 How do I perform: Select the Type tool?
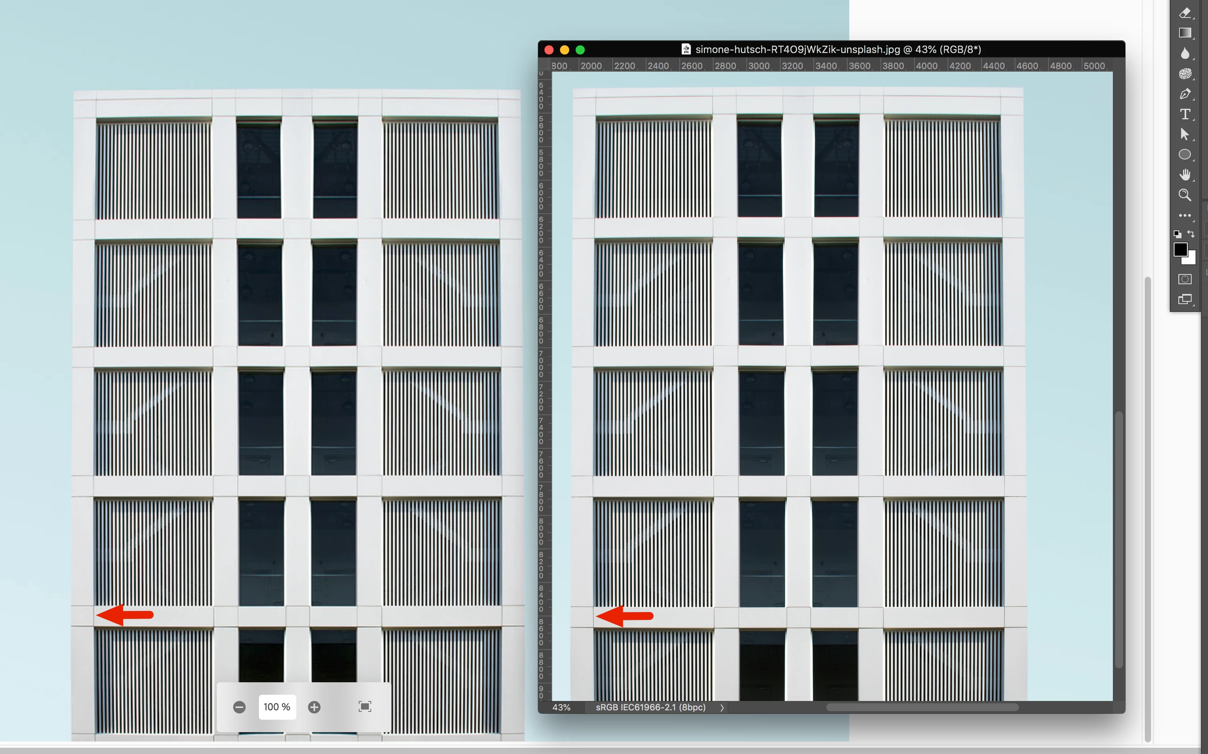[1185, 114]
